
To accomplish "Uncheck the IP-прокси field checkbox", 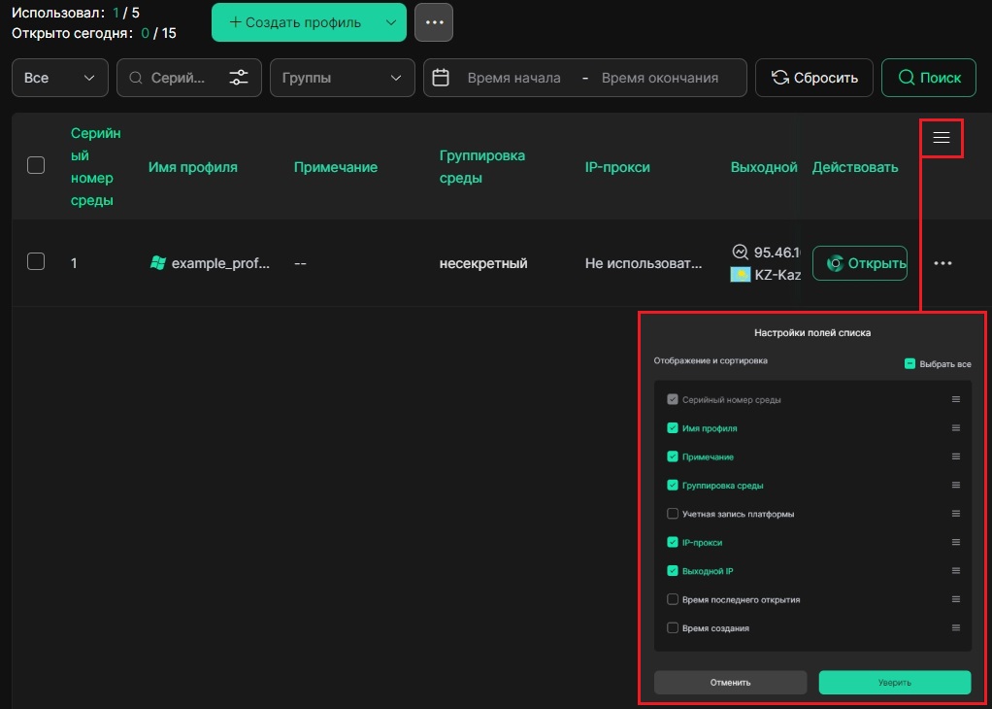I will (673, 542).
